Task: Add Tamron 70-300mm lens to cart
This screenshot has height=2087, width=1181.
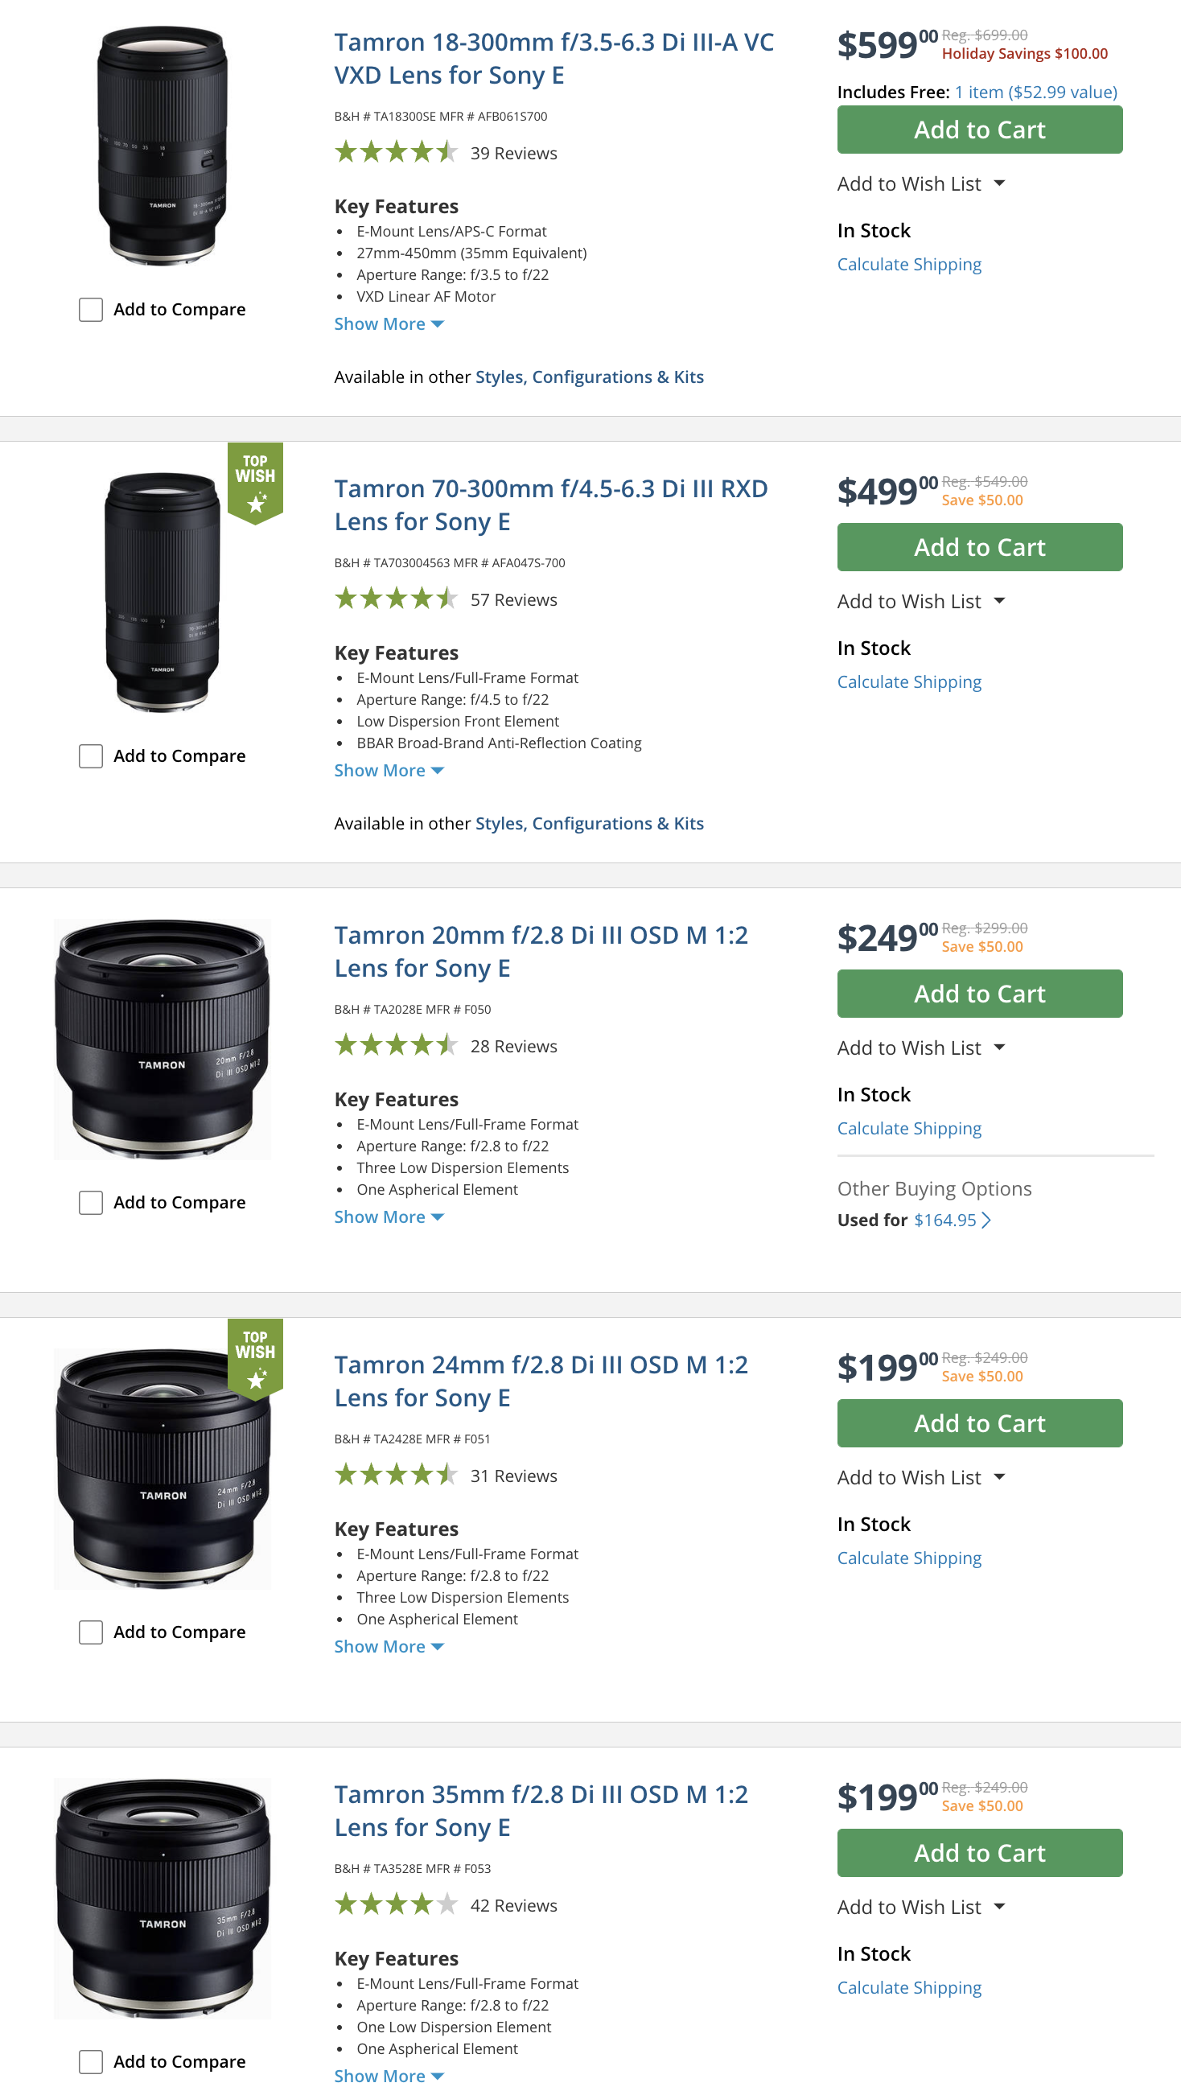Action: point(979,548)
